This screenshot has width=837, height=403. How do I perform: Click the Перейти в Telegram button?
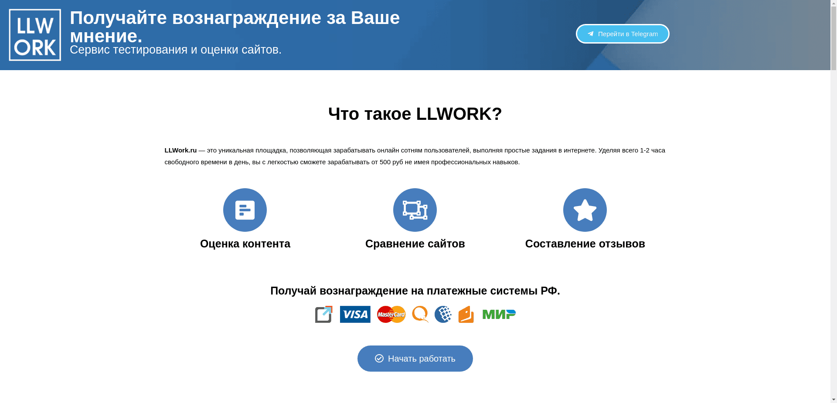(623, 34)
